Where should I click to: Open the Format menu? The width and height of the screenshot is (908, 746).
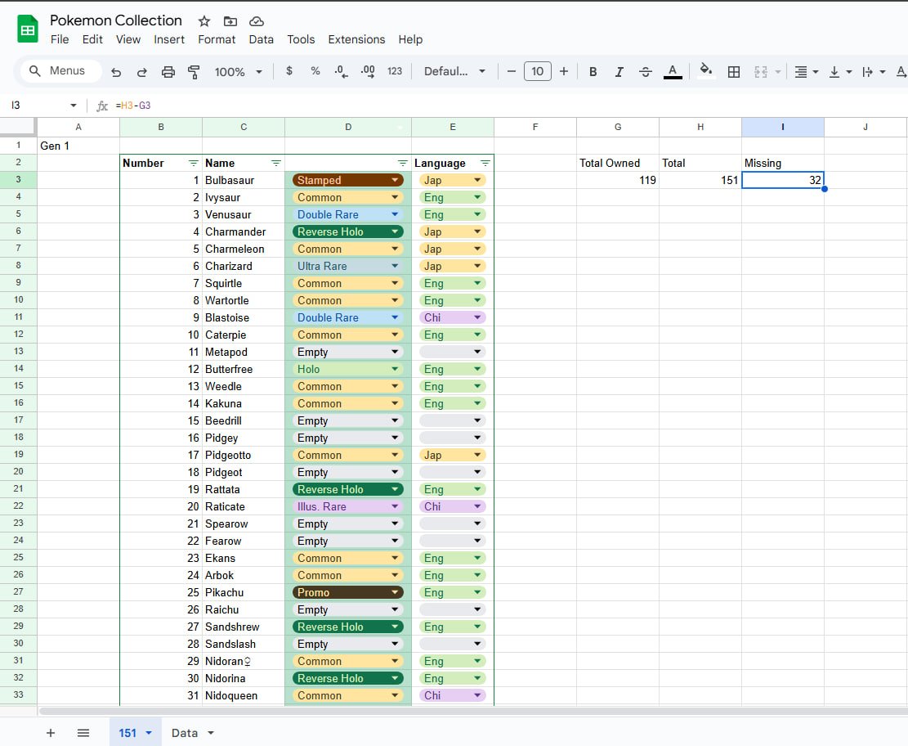click(x=216, y=39)
